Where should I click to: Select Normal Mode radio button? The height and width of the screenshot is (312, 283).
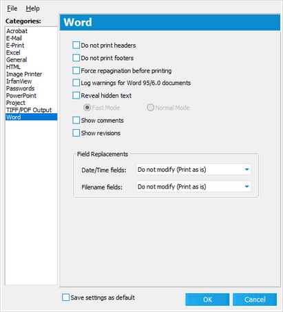(150, 108)
